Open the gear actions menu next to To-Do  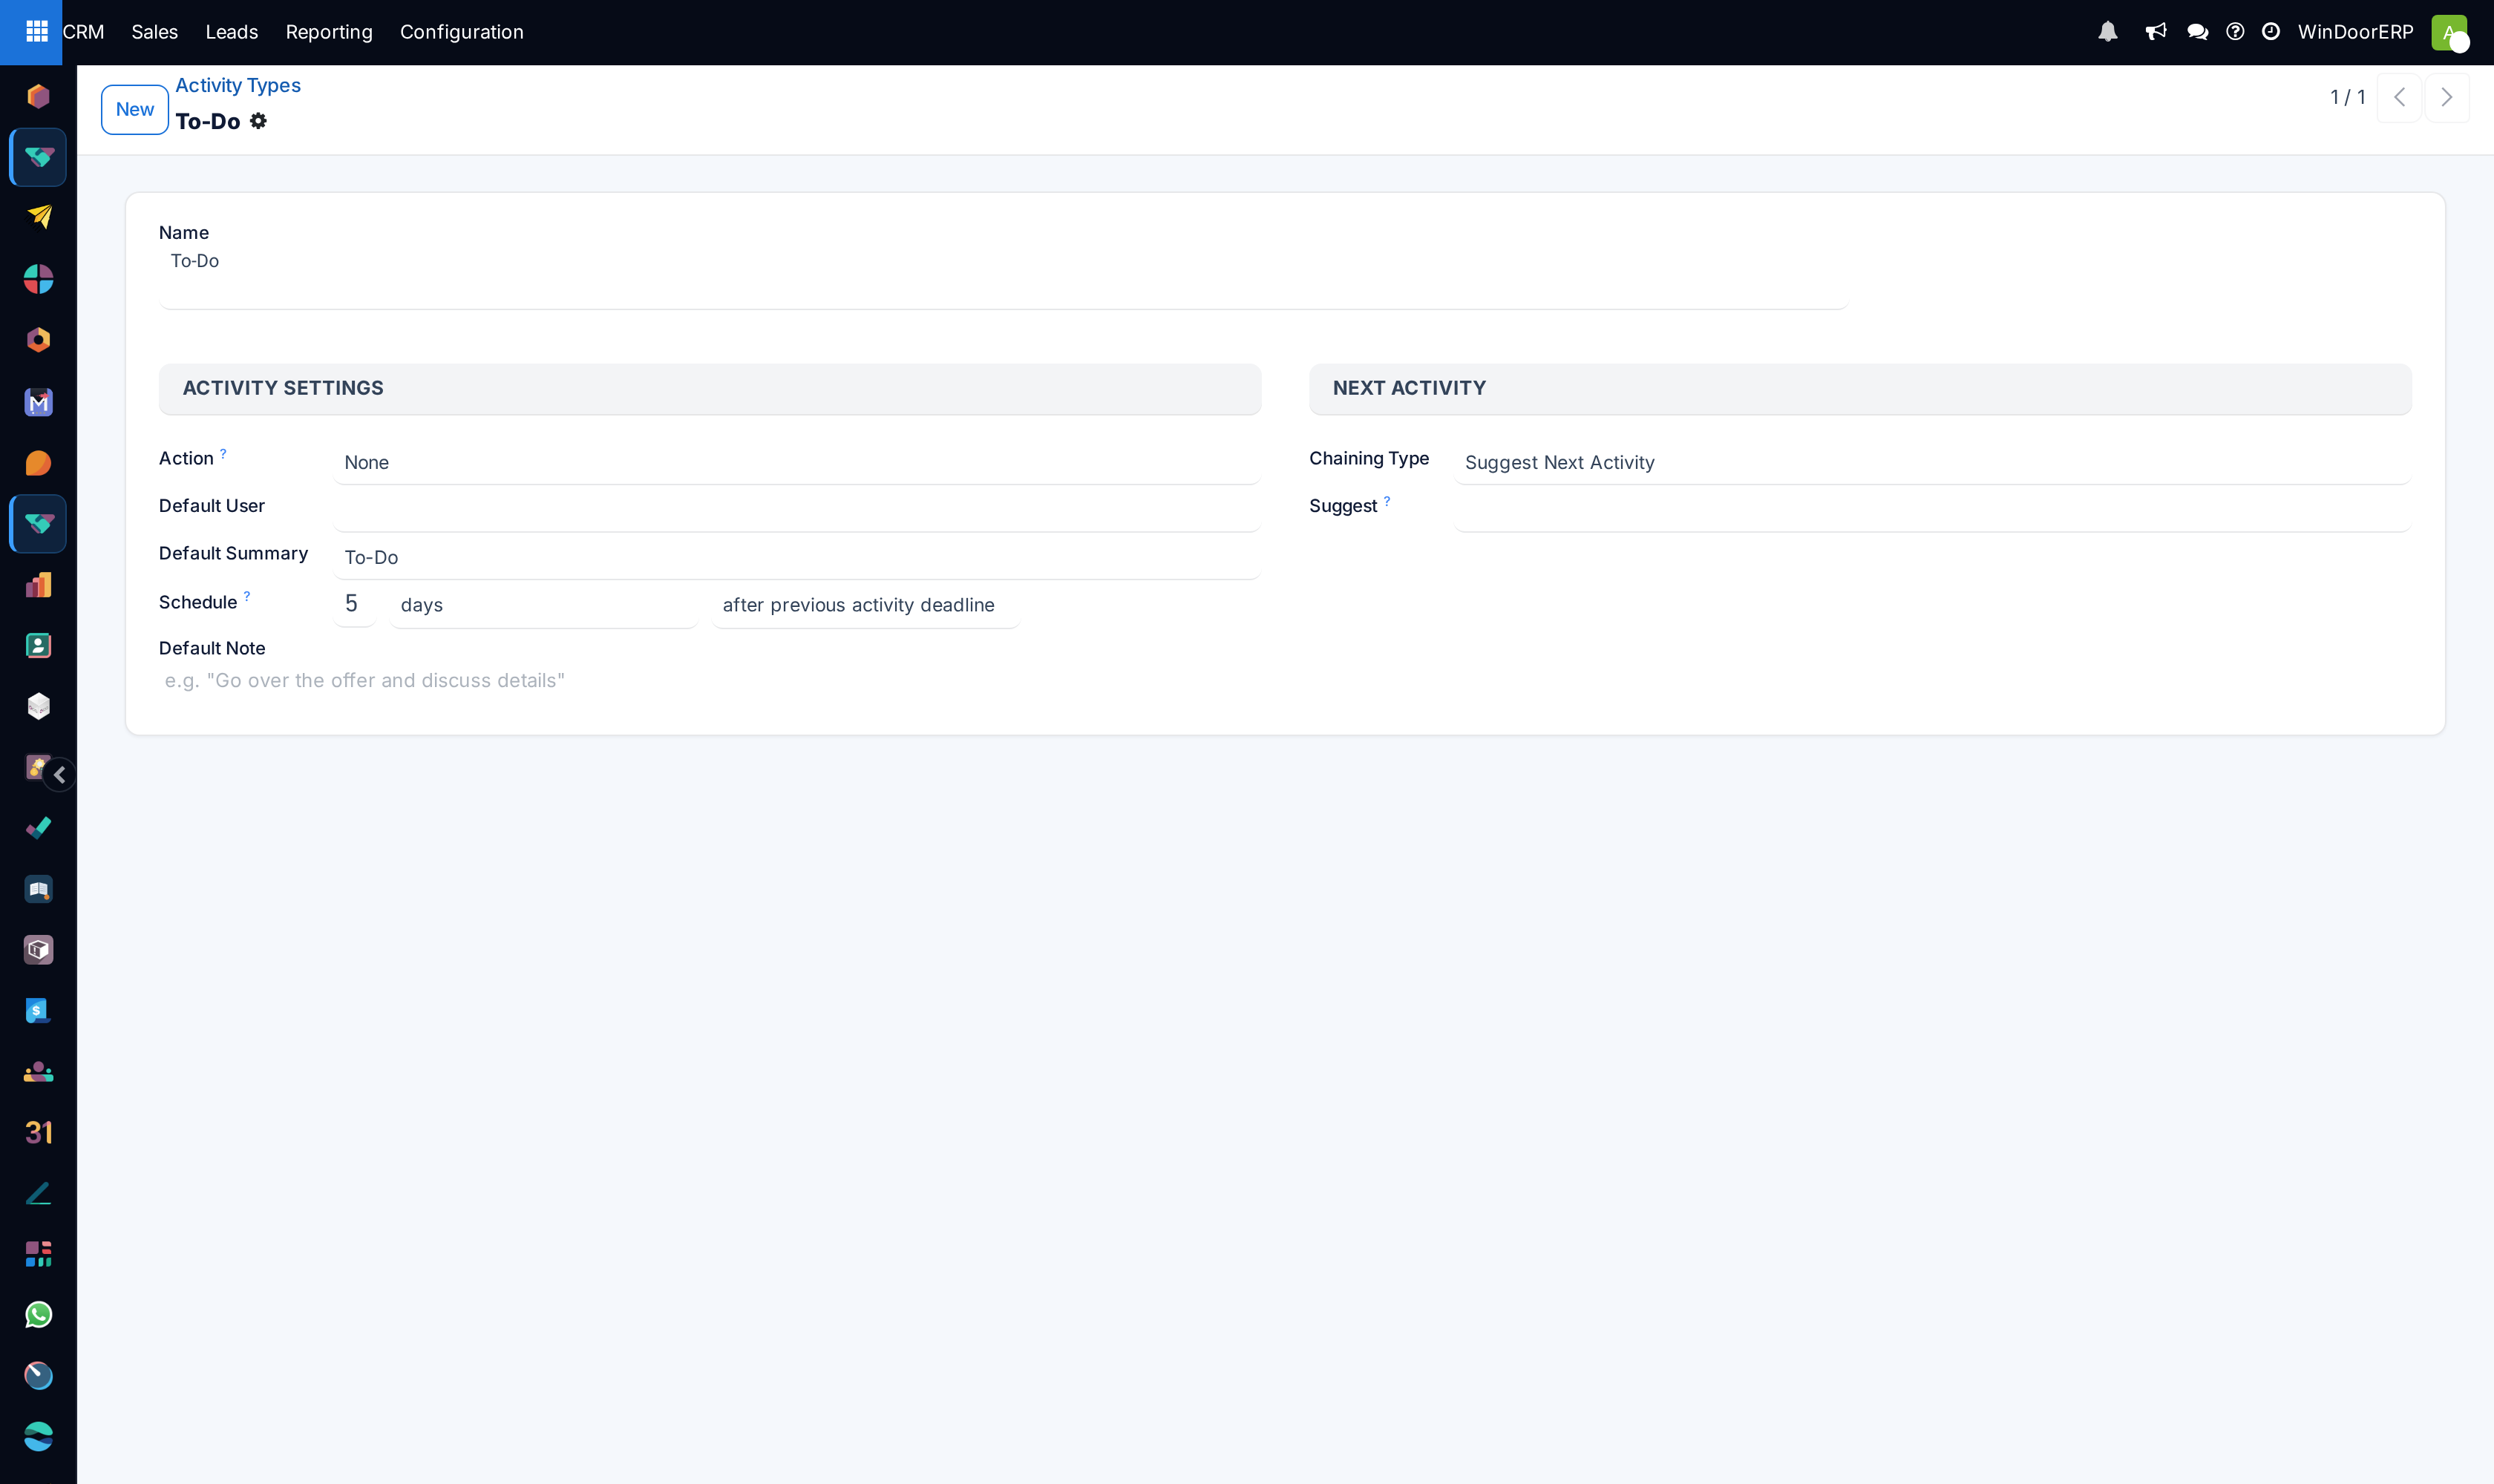coord(258,121)
